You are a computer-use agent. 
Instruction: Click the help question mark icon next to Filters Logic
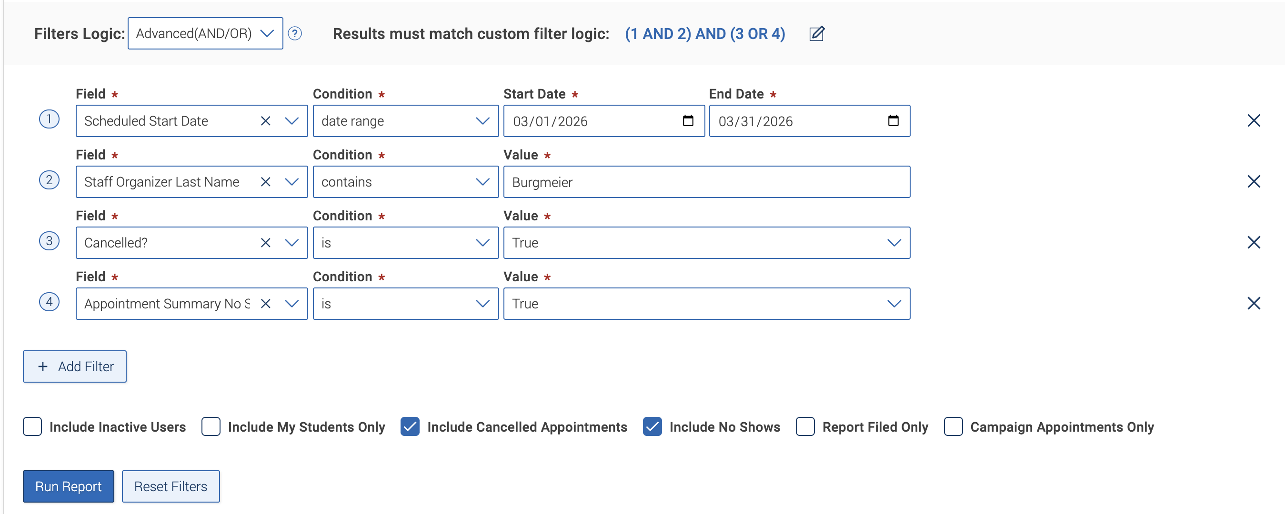(295, 33)
